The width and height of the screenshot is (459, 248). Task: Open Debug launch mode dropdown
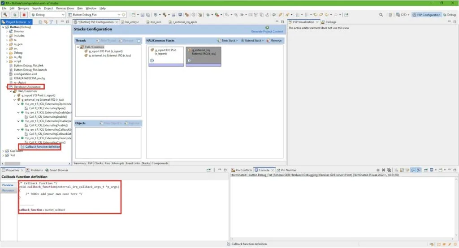pos(63,15)
